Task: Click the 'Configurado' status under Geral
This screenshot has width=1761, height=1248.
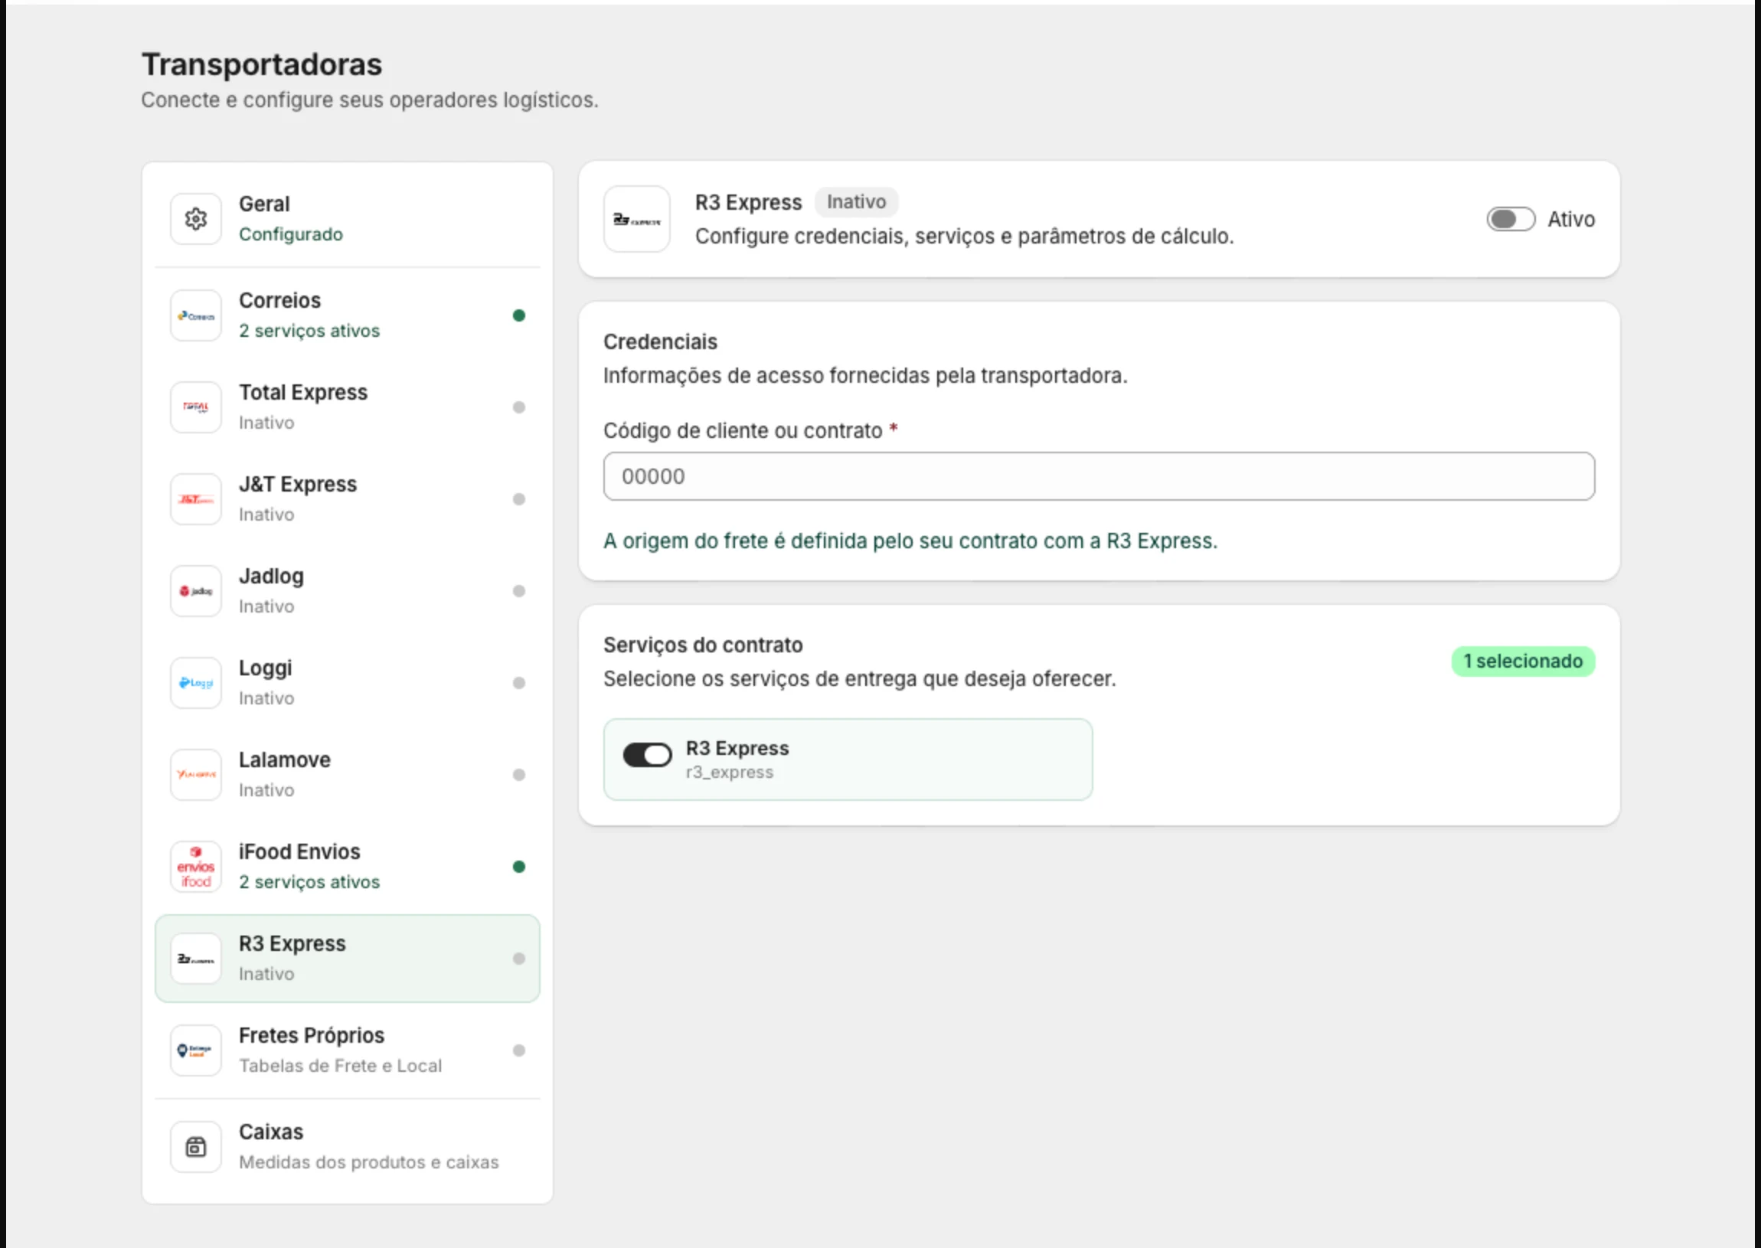Action: click(x=290, y=234)
